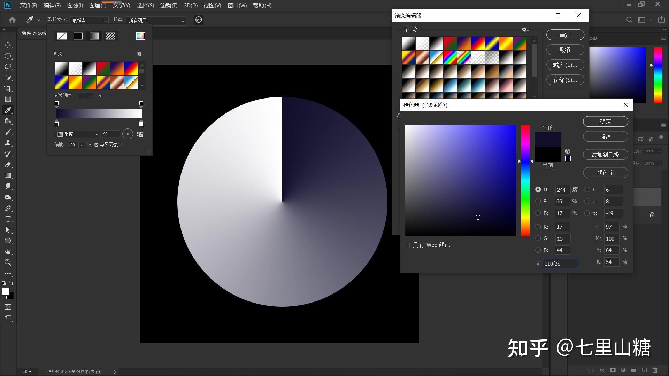This screenshot has height=376, width=669.
Task: Open Image menu
Action: (75, 6)
